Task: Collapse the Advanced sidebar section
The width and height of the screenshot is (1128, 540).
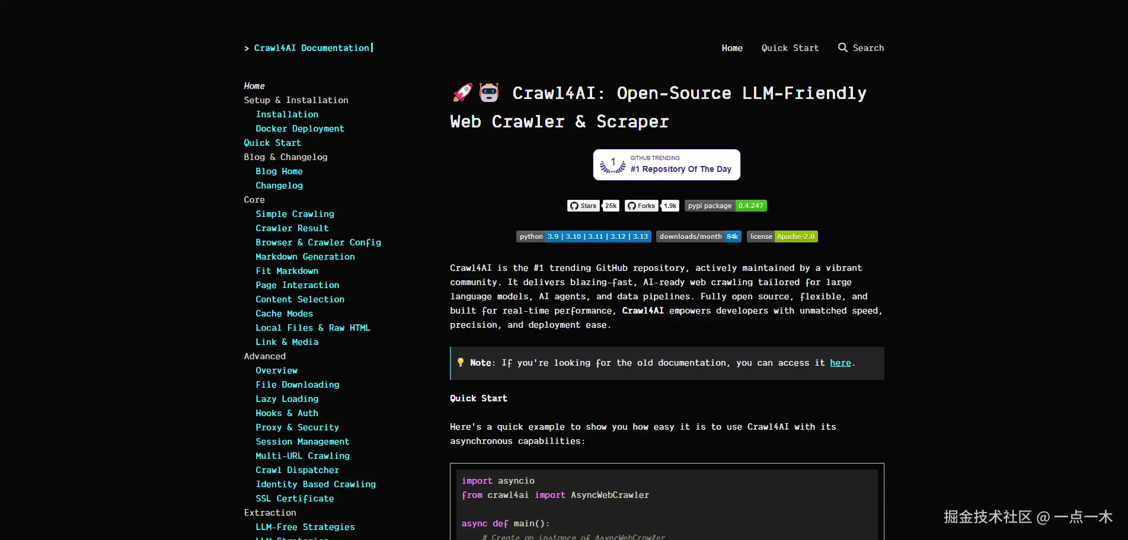Action: click(x=264, y=356)
